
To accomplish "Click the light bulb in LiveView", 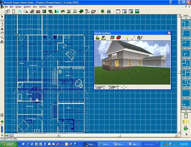I will (127, 38).
